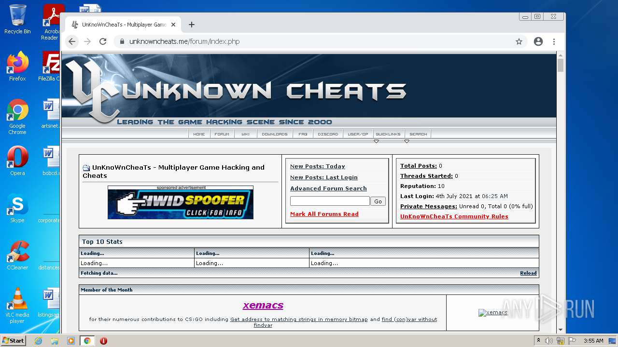Open xemacs member profile link
The width and height of the screenshot is (618, 347).
[263, 305]
